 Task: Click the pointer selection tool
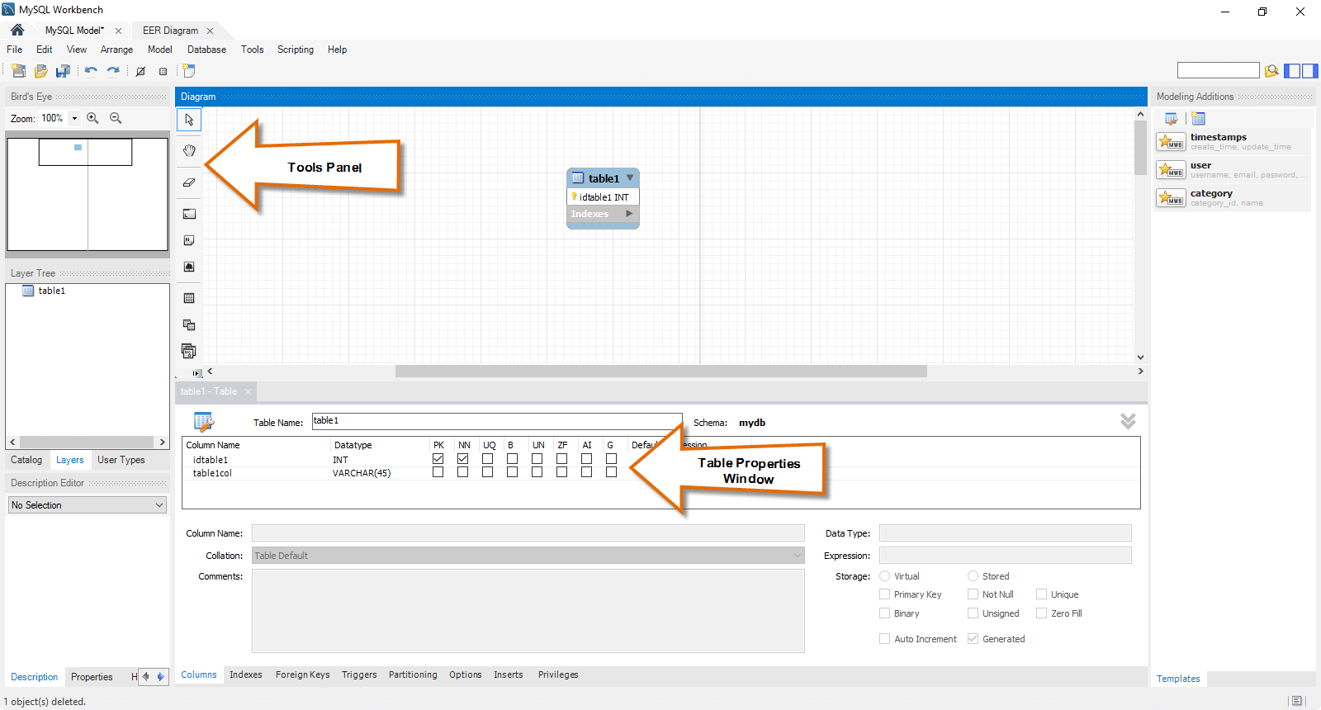189,120
